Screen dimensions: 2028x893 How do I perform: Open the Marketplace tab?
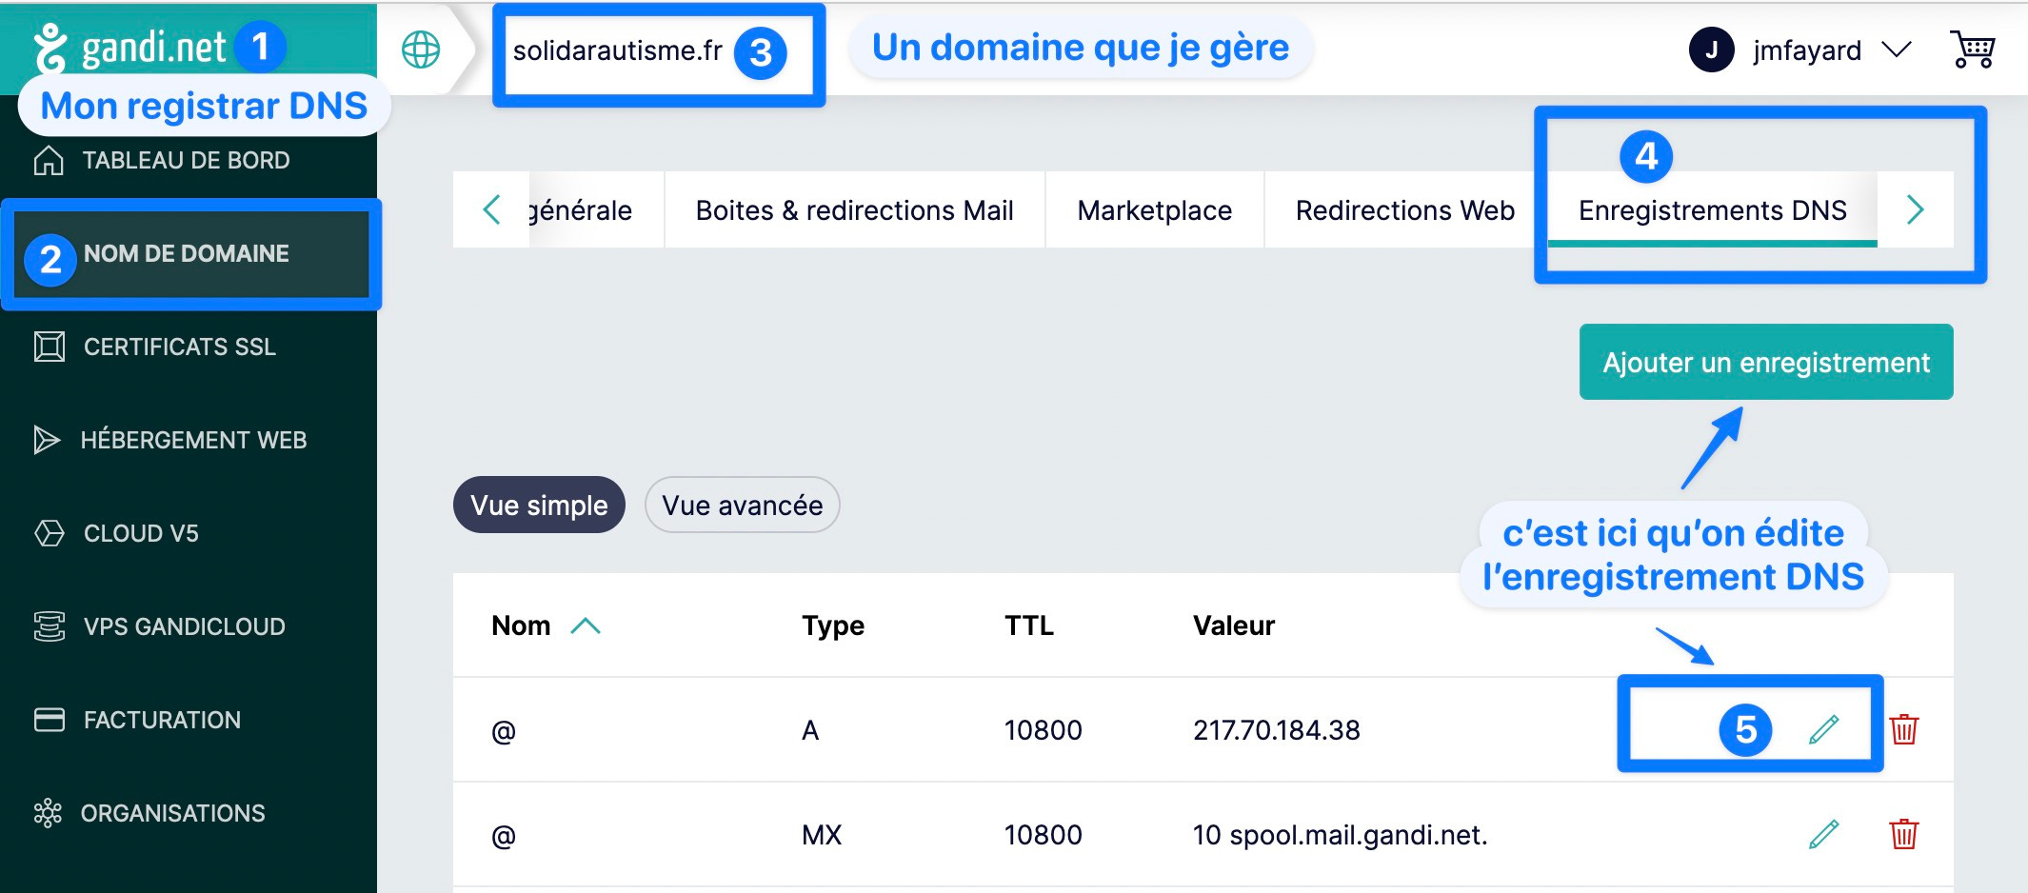1155,209
